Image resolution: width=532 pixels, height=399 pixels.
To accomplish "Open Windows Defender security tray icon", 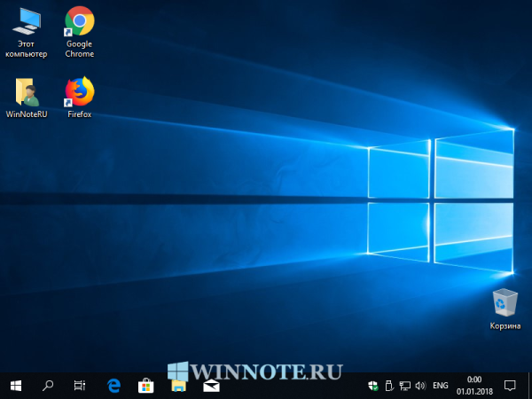I will (x=374, y=386).
